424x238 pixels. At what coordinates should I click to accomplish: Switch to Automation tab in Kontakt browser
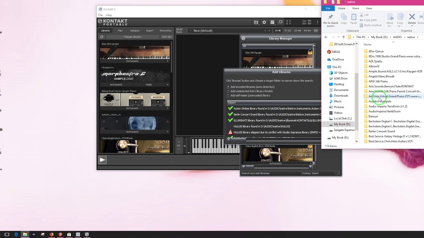coord(166,30)
